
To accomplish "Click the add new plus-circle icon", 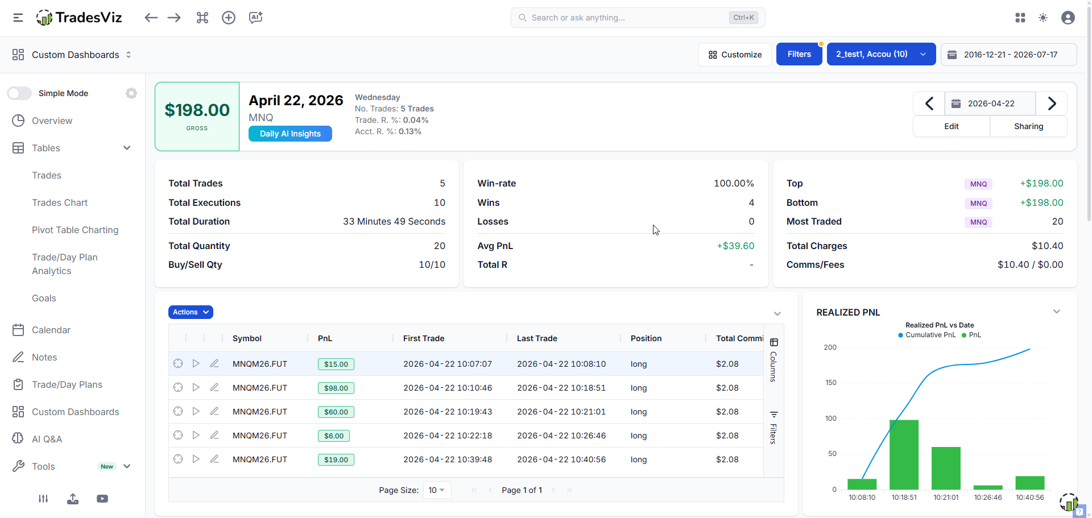I will pos(229,18).
